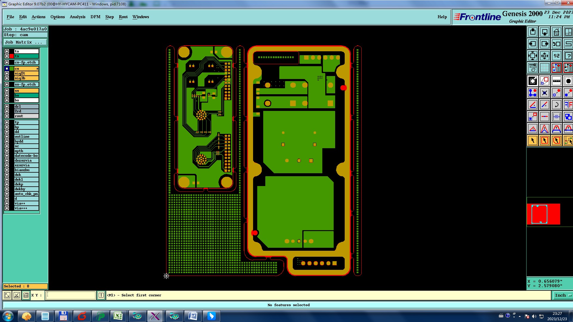Select the measurement ruler tool
Screen dimensions: 573x322
(556, 81)
